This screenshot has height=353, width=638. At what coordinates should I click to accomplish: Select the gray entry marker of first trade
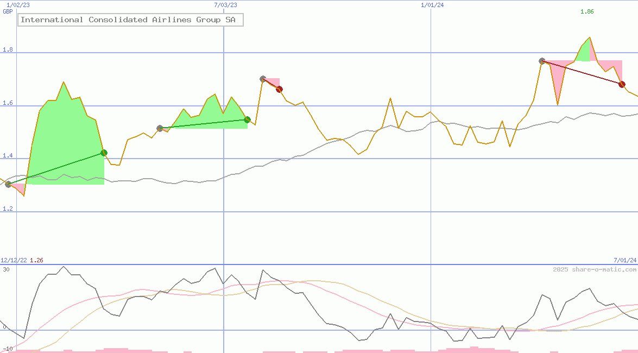tap(8, 184)
